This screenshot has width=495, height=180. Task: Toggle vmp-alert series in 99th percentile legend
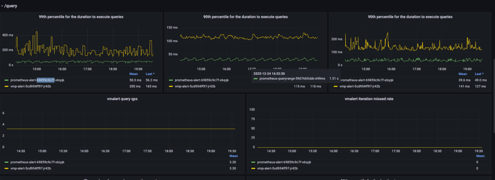pos(31,86)
